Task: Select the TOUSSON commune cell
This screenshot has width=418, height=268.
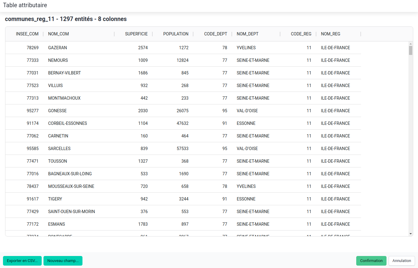Action: 58,161
